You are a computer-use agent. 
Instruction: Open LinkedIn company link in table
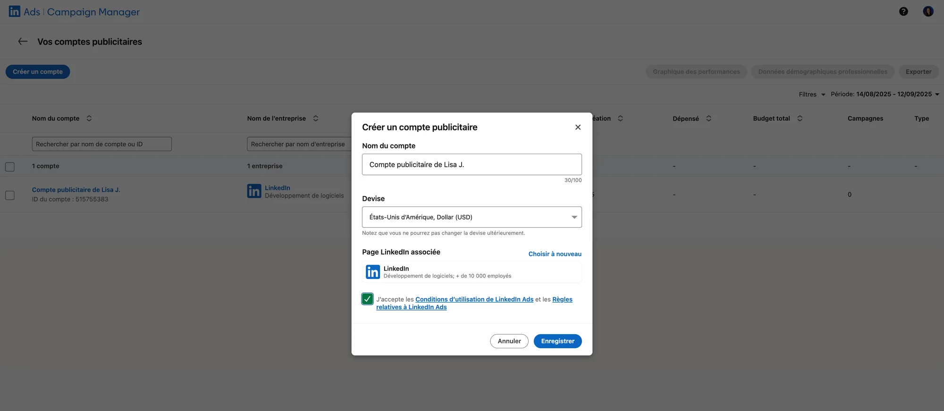coord(278,188)
